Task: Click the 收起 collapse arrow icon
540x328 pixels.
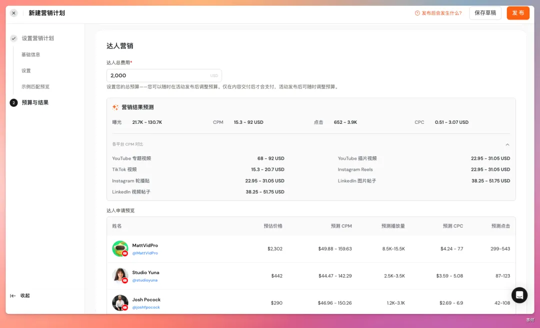Action: [12, 296]
